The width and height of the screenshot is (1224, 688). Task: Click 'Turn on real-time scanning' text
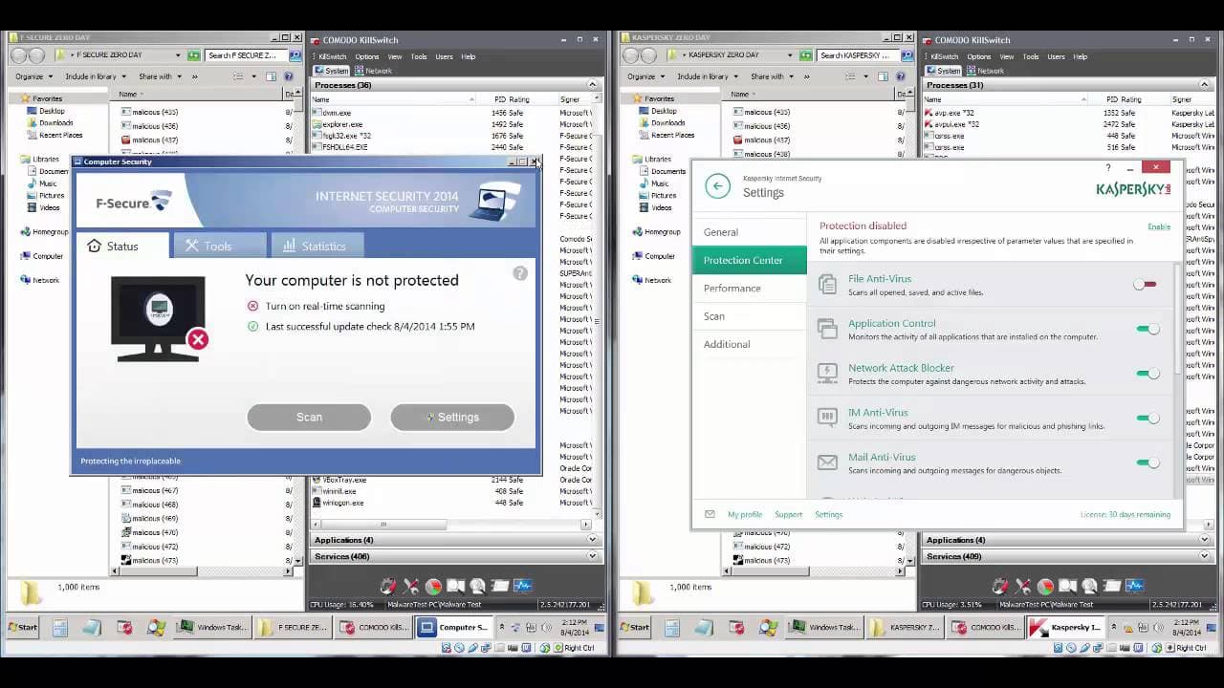tap(325, 306)
